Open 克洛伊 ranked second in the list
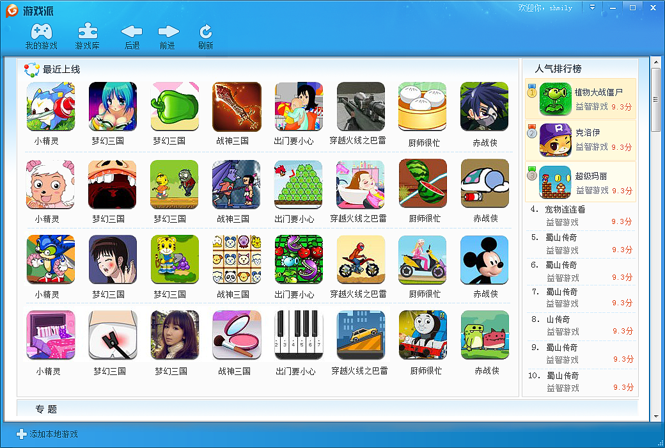The width and height of the screenshot is (665, 448). tap(581, 140)
